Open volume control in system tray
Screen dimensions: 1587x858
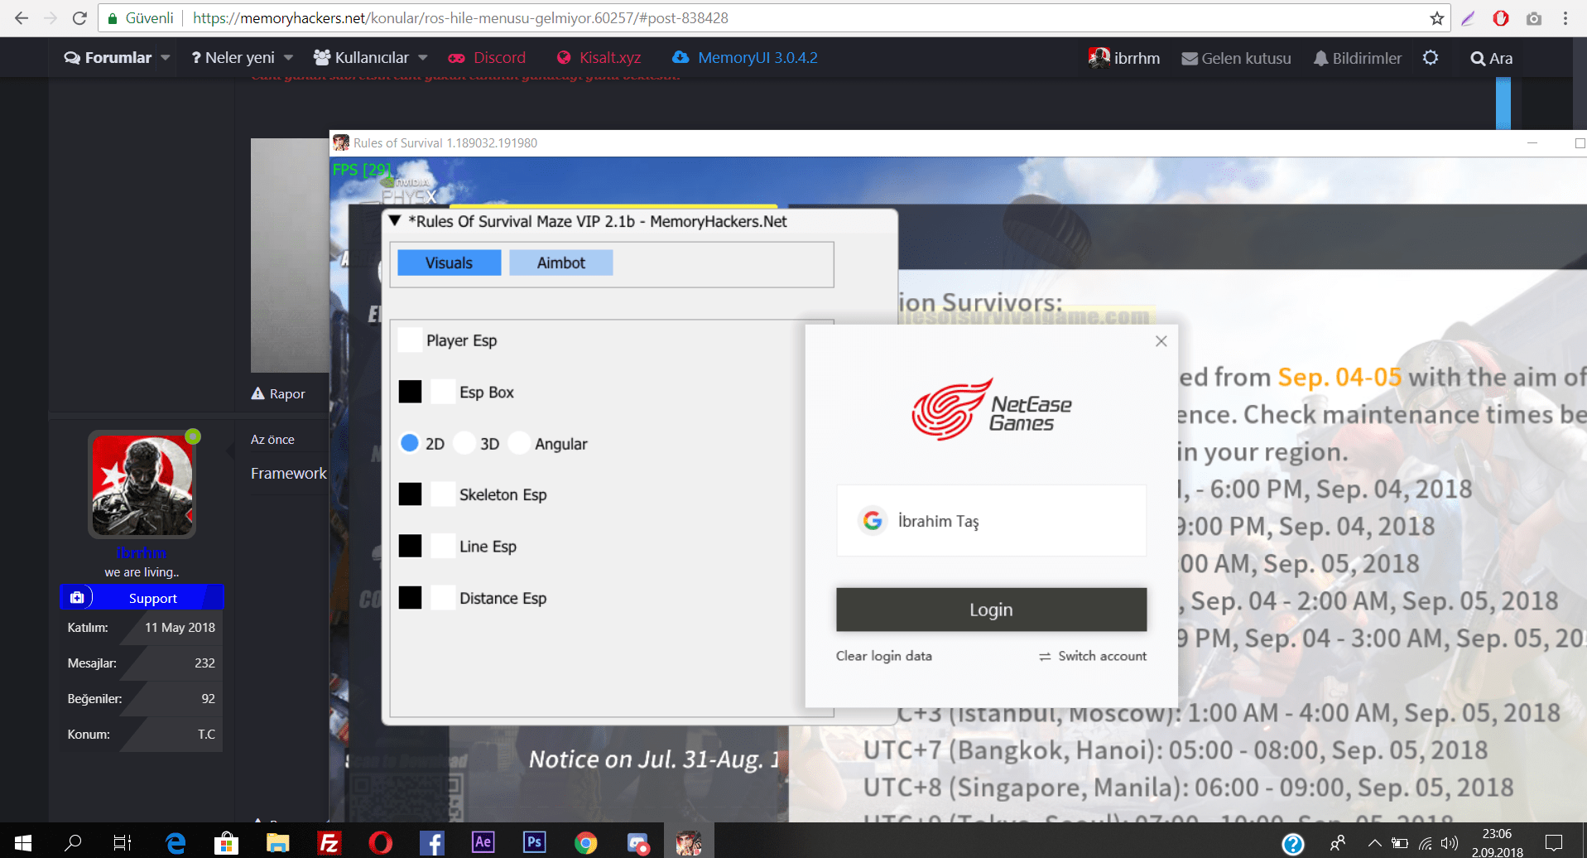point(1449,844)
